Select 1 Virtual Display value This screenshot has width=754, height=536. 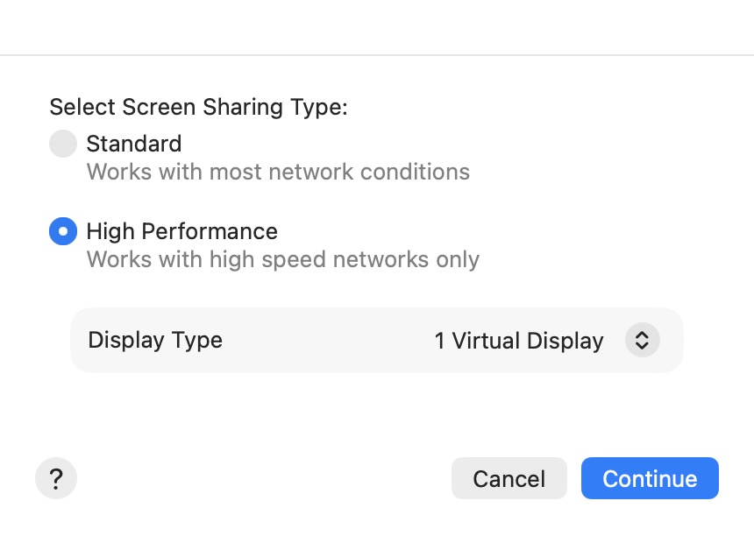[520, 340]
